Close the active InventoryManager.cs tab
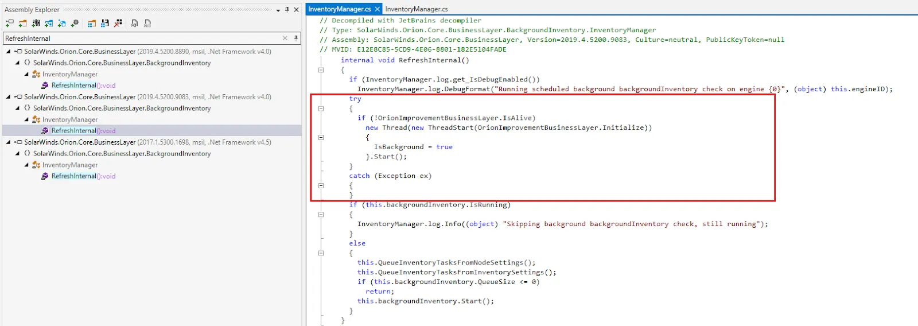 click(377, 9)
